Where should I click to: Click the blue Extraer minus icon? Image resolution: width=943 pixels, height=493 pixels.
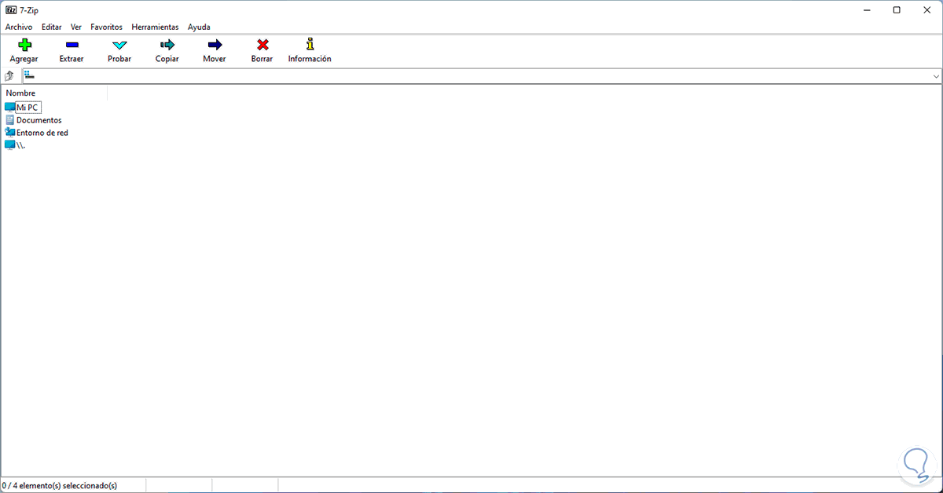tap(72, 46)
